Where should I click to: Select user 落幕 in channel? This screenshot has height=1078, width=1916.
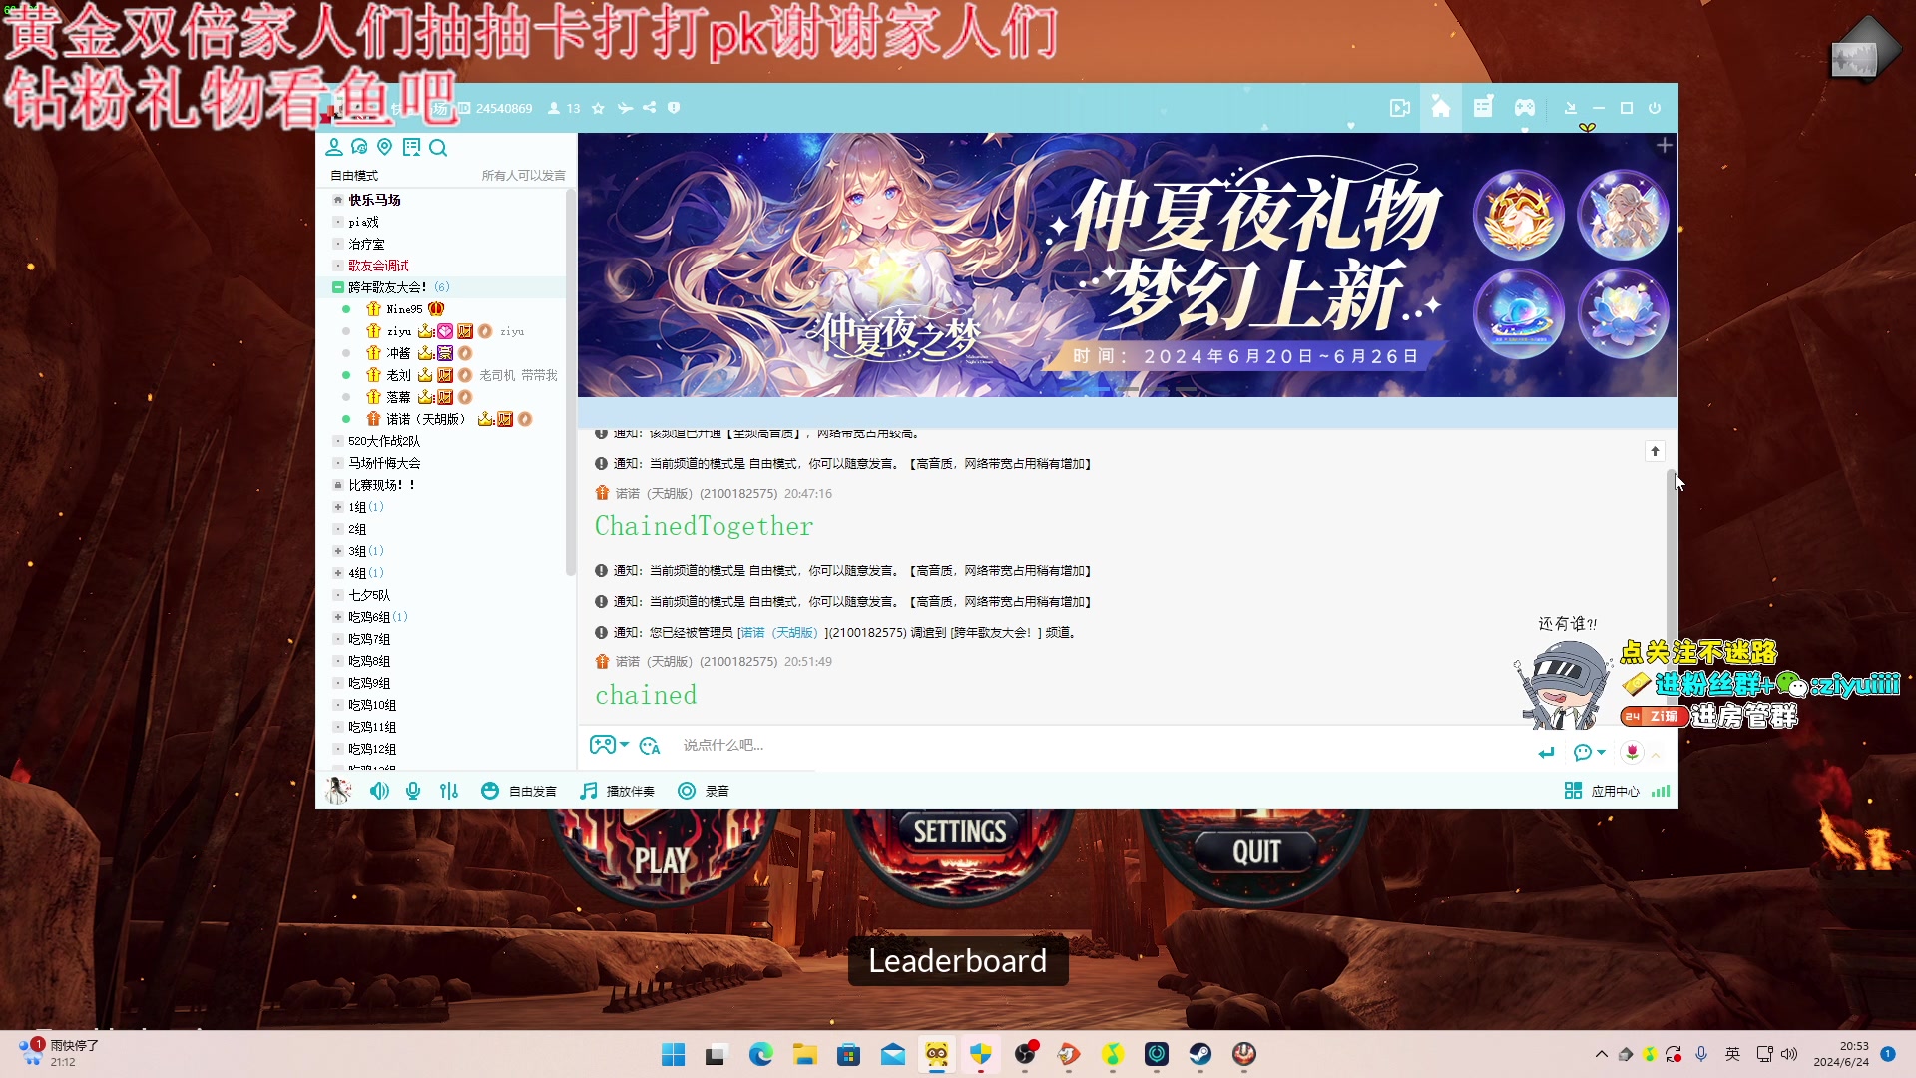tap(398, 397)
